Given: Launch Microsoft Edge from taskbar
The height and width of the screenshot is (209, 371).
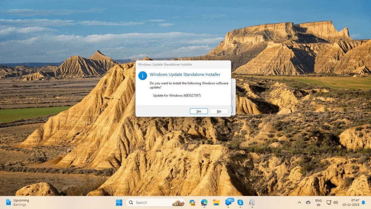Looking at the screenshot, I should 204,202.
